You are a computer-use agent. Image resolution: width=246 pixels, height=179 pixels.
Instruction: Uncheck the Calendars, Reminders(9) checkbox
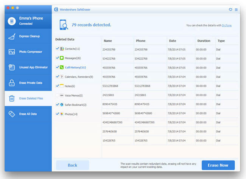(x=58, y=76)
